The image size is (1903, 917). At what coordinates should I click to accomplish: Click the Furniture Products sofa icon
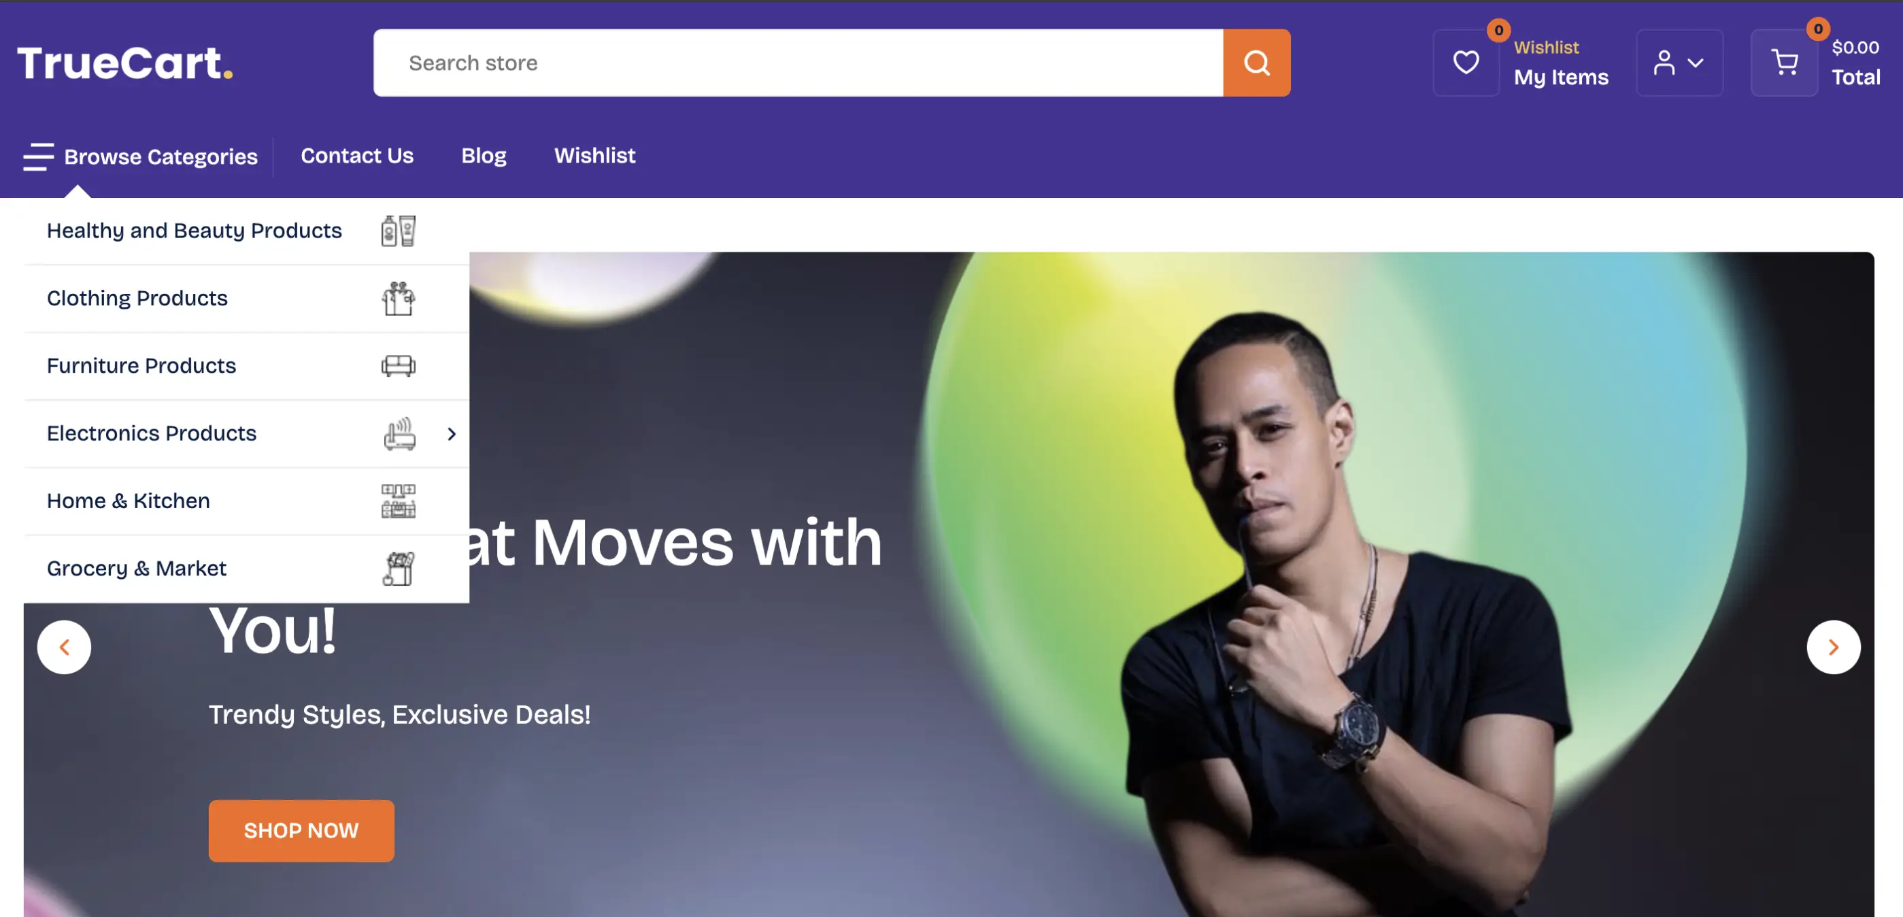click(x=398, y=366)
